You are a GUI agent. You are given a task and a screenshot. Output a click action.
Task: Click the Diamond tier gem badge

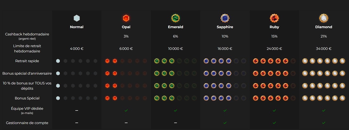pos(324,18)
